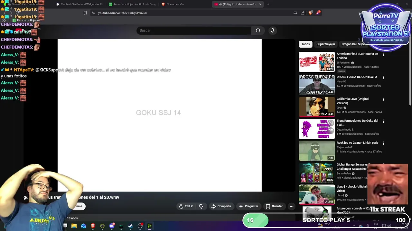Click the share page icon in the address bar
The width and height of the screenshot is (412, 231).
303,13
